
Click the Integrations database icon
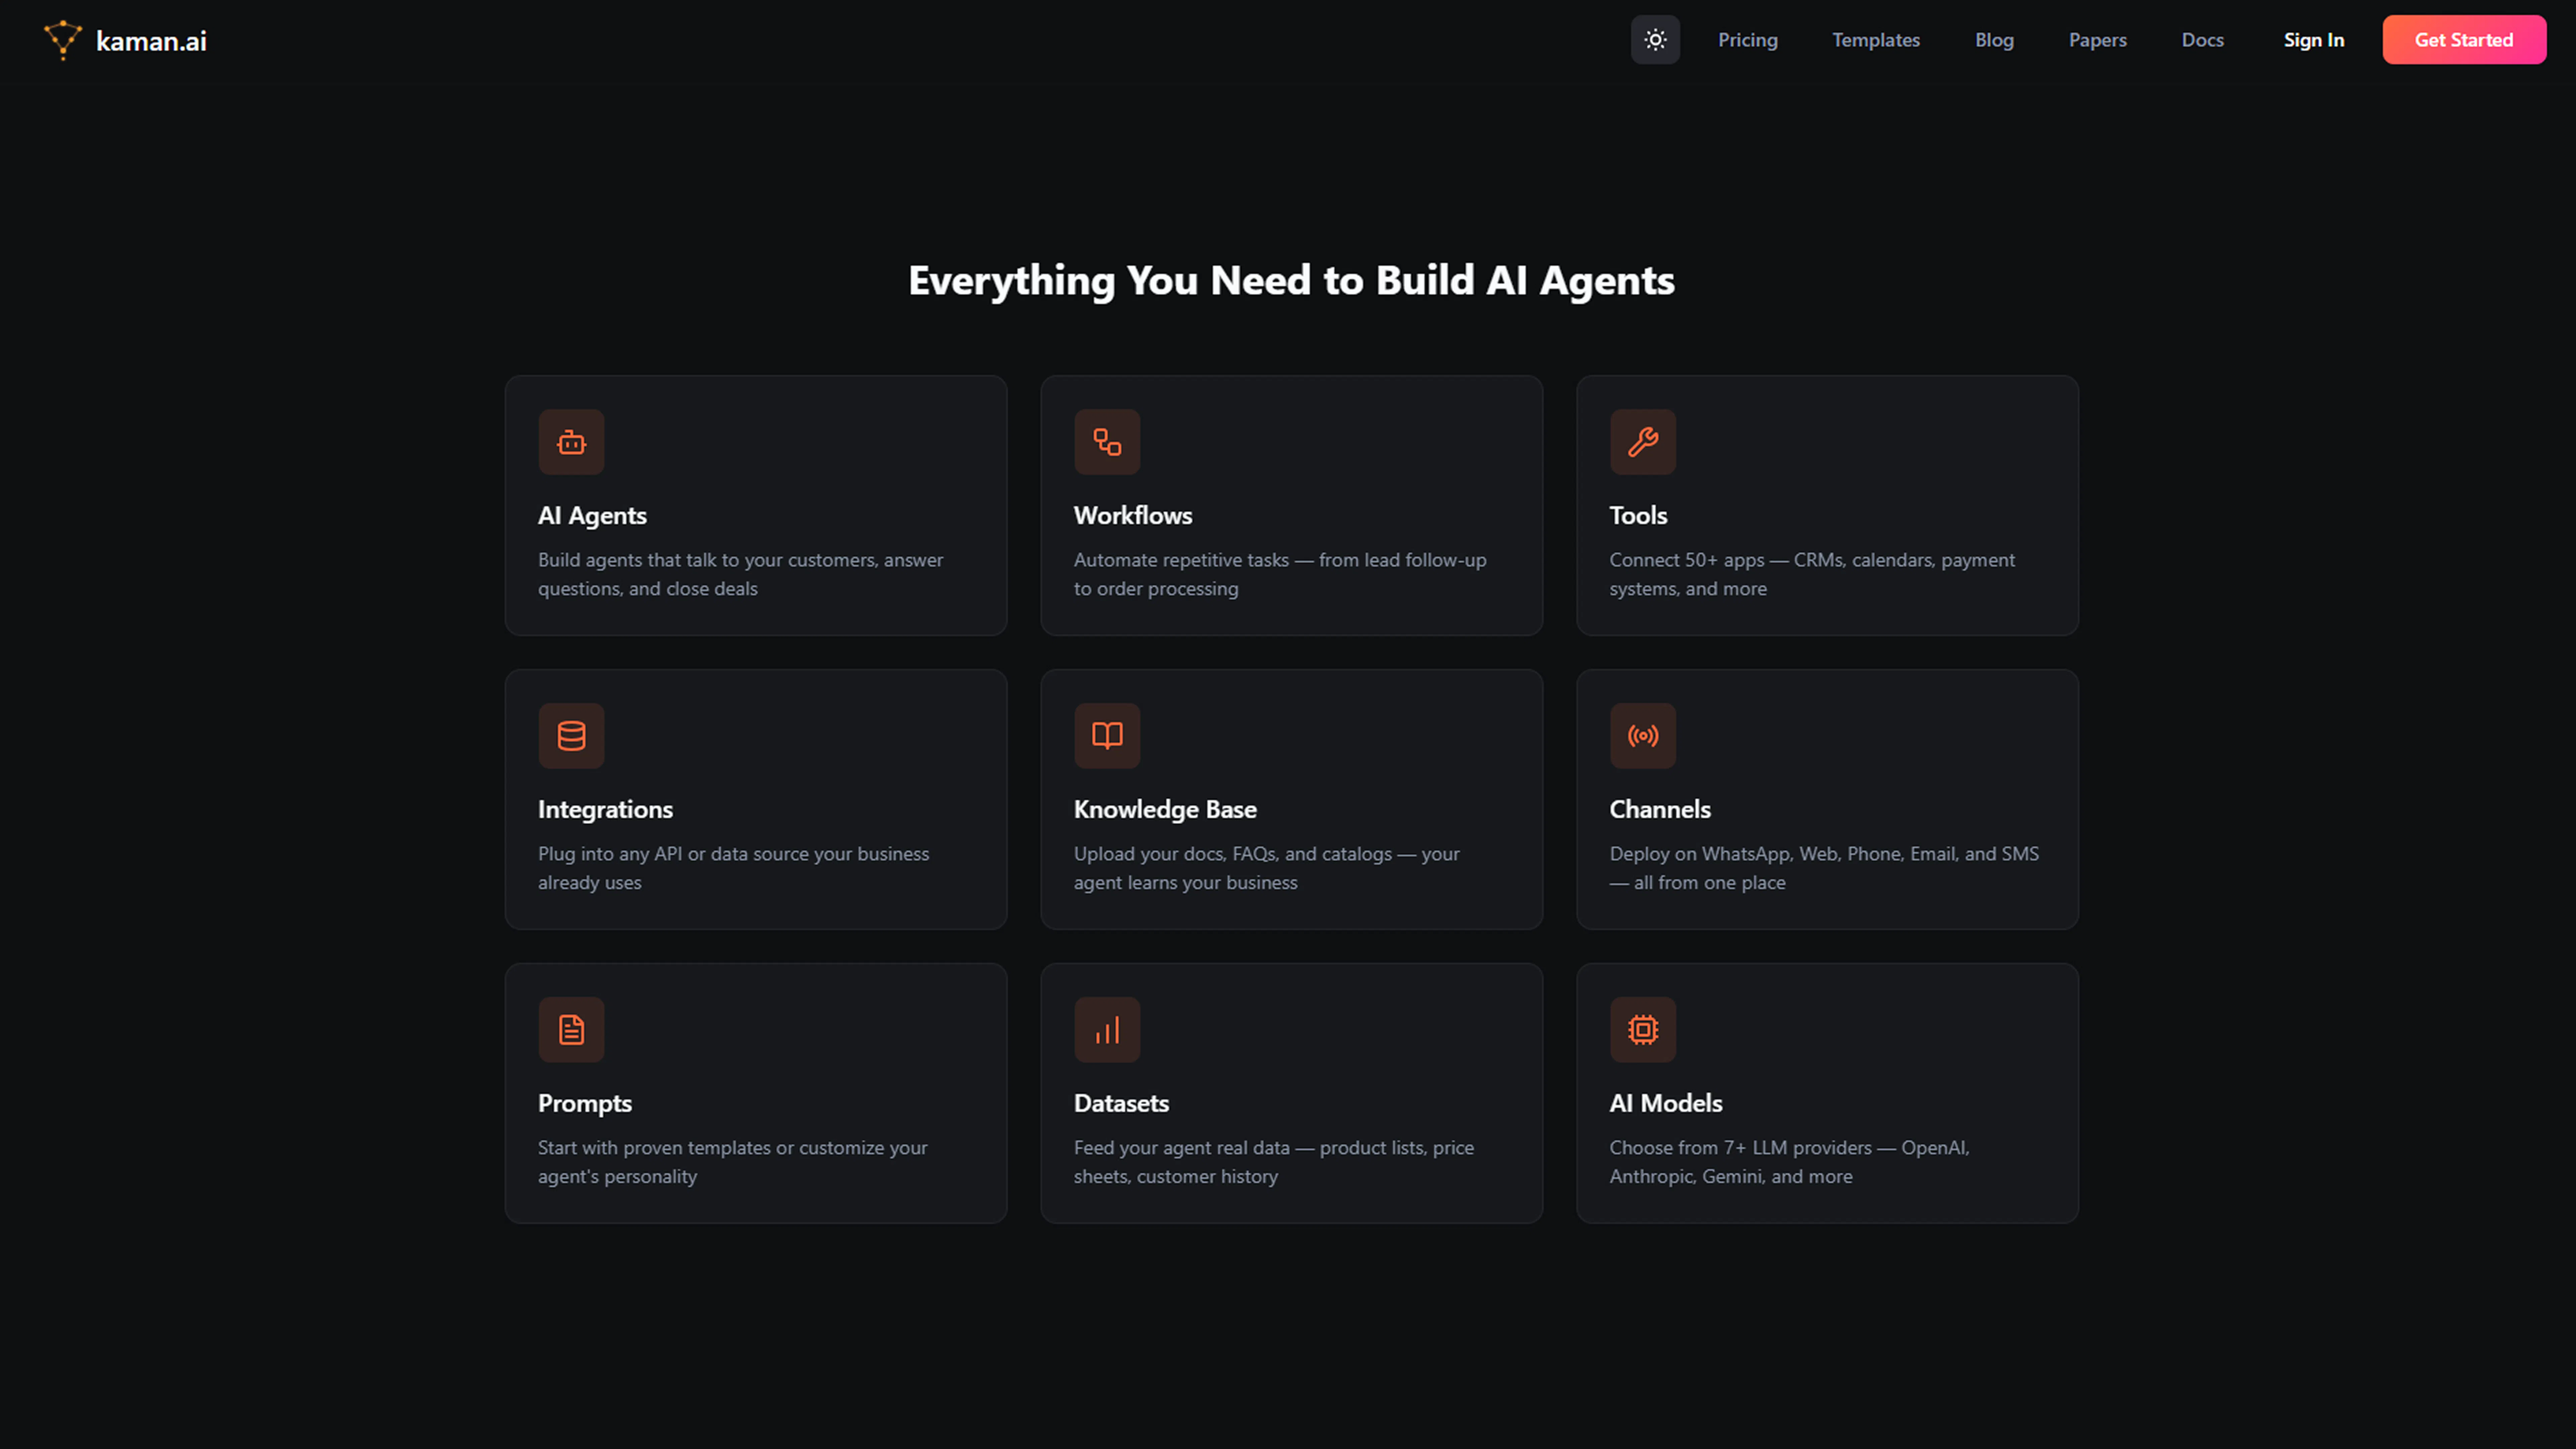point(571,736)
